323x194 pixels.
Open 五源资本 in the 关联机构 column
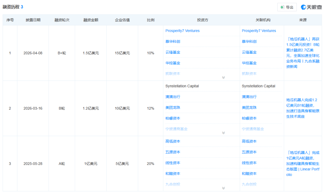coord(249,152)
